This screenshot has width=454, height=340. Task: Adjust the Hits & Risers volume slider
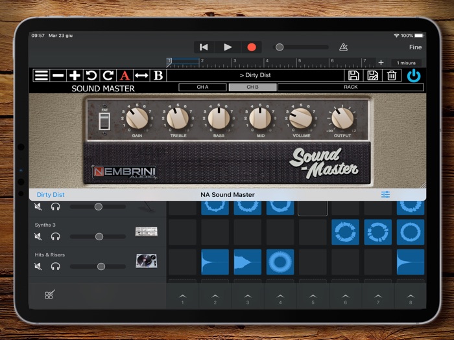[98, 266]
